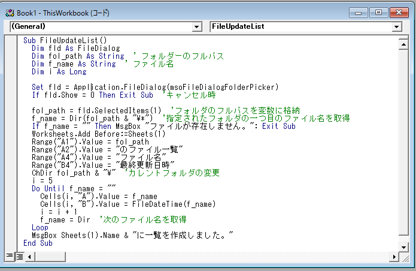Click the 'Loop' keyword line

pos(40,228)
